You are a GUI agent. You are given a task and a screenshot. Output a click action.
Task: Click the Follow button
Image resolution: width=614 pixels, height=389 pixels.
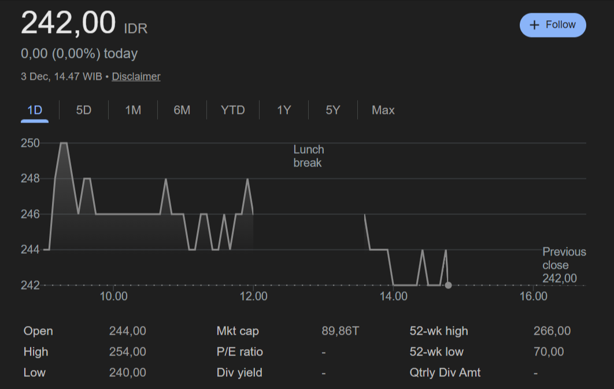553,25
